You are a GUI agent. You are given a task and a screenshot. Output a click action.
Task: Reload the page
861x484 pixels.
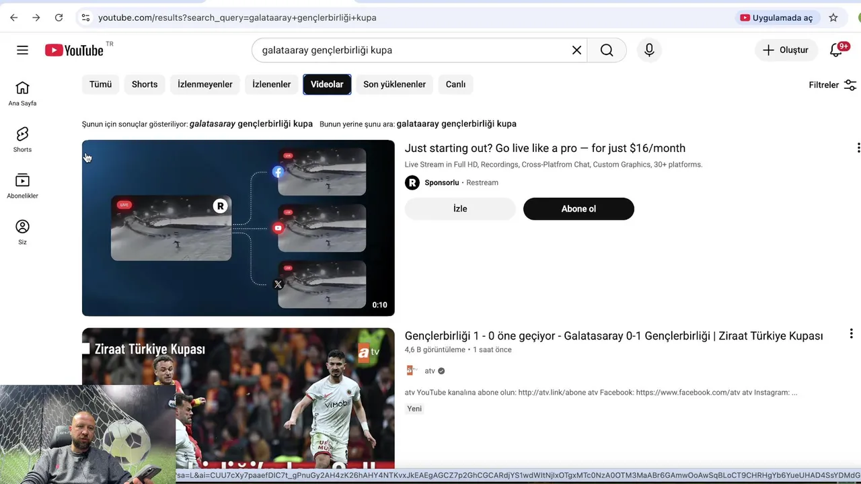pyautogui.click(x=59, y=17)
